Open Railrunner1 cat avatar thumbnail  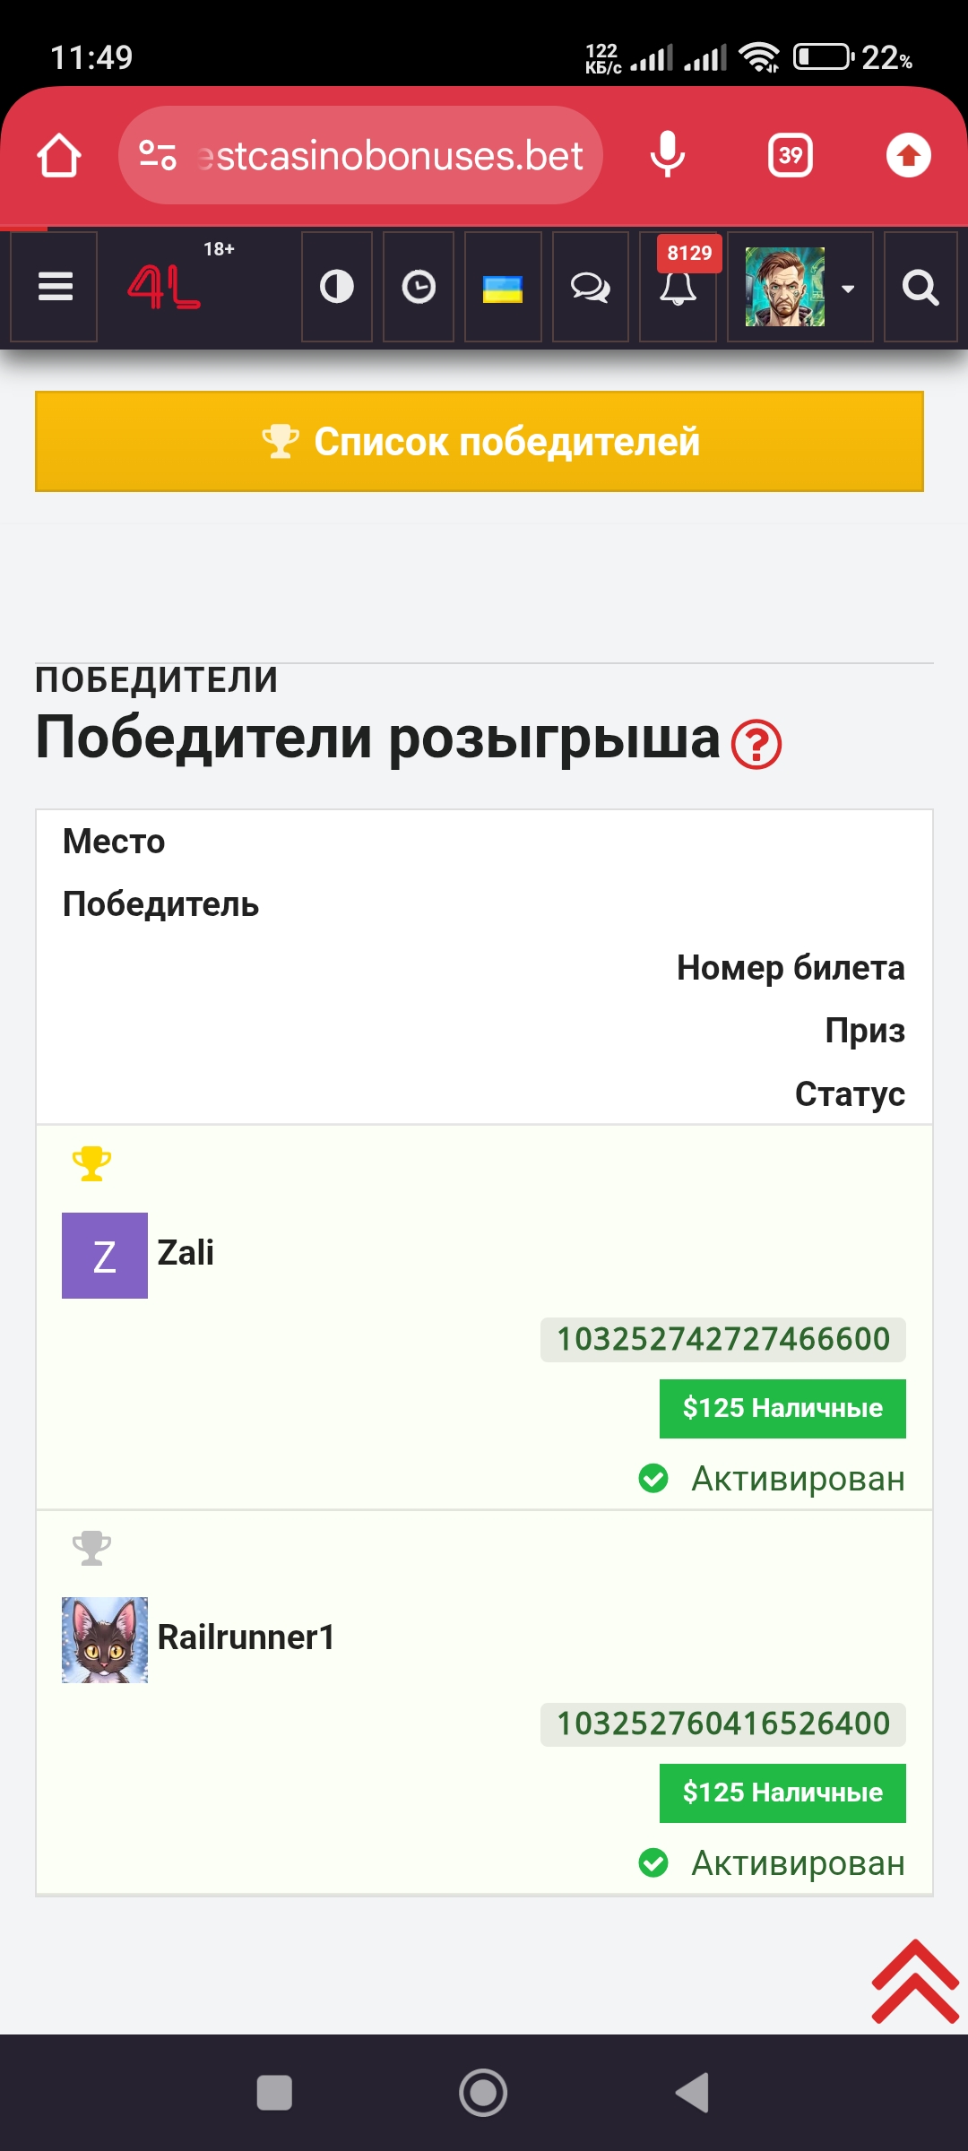[x=105, y=1639]
